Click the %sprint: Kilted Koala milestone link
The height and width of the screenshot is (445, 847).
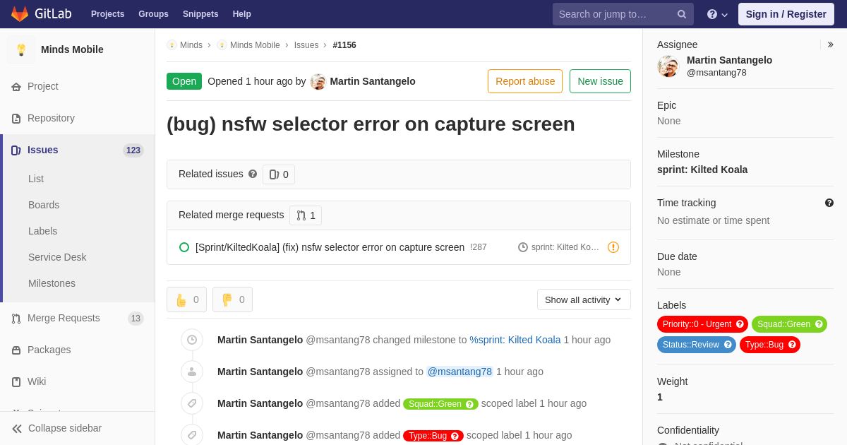[x=515, y=340]
